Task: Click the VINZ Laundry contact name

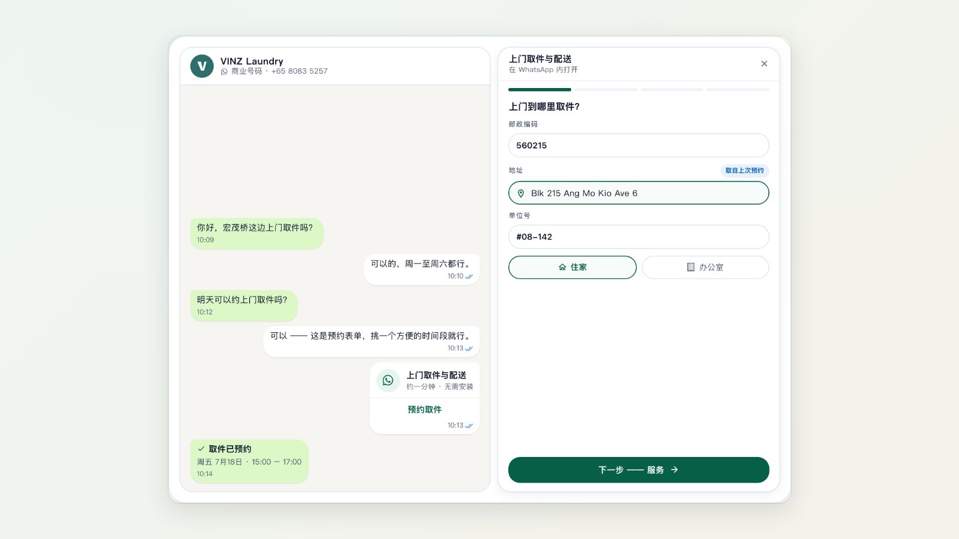Action: pos(252,61)
